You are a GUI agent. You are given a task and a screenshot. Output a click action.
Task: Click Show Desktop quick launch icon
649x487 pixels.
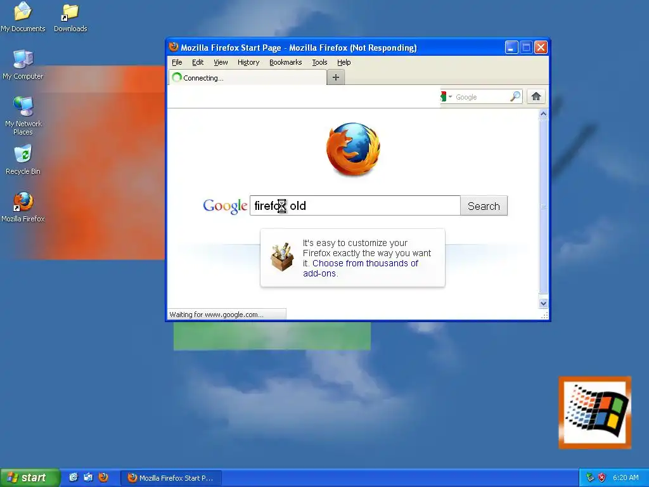pyautogui.click(x=88, y=477)
